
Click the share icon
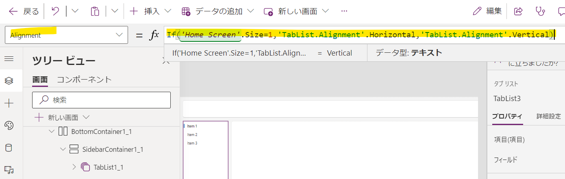click(518, 11)
